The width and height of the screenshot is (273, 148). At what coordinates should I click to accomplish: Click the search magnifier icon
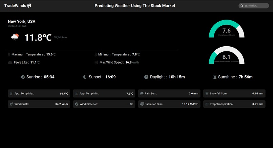click(242, 6)
